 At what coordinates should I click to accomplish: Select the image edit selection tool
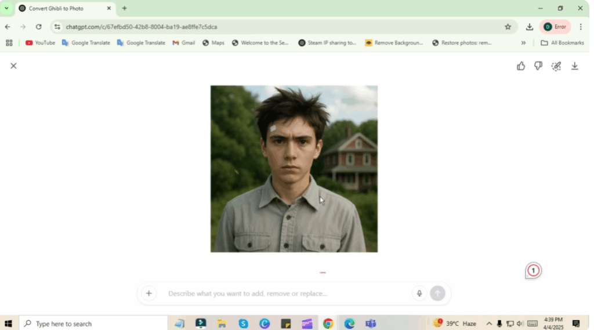click(556, 66)
